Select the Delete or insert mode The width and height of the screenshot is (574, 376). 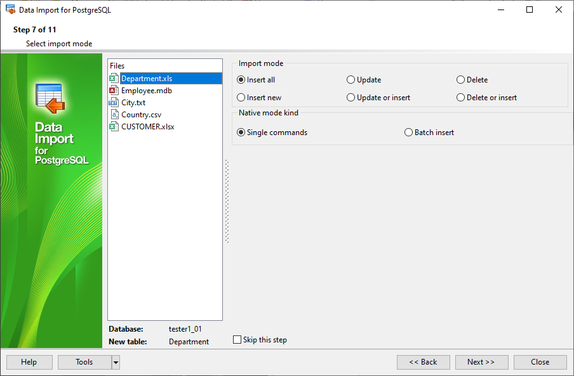[487, 98]
